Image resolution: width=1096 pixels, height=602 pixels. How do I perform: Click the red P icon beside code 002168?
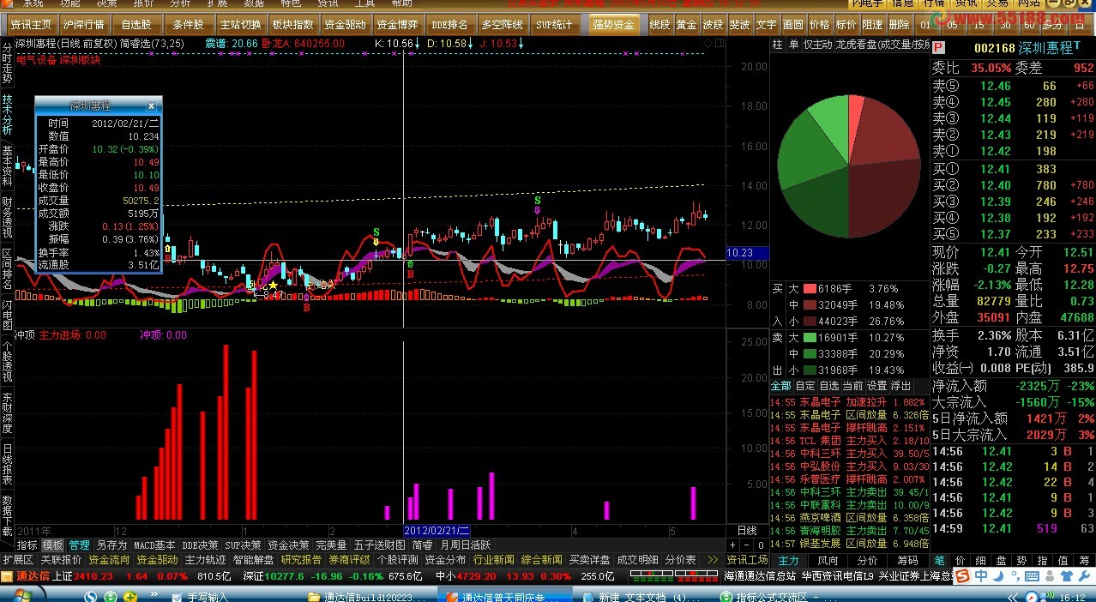coord(938,48)
